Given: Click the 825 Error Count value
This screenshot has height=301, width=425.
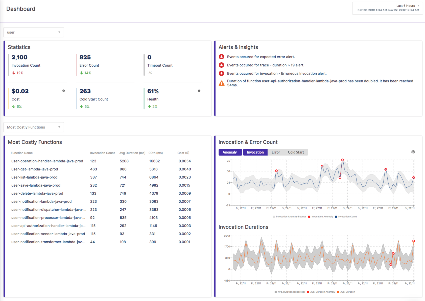Looking at the screenshot, I should point(85,57).
